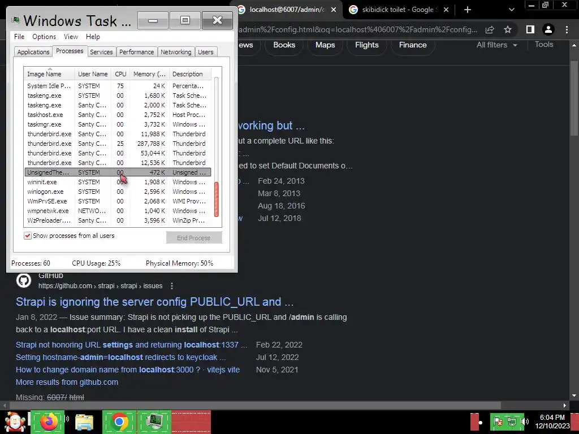Viewport: 579px width, 434px height.
Task: Click process list red scrollbar thumb
Action: [x=217, y=199]
